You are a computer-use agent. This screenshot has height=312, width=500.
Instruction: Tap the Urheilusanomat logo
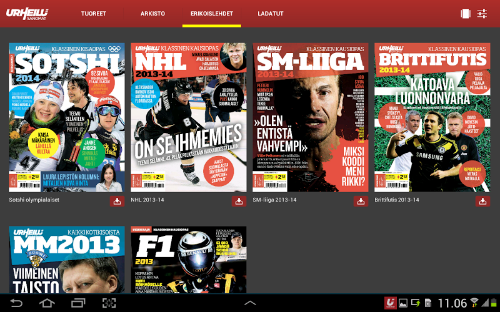click(27, 14)
